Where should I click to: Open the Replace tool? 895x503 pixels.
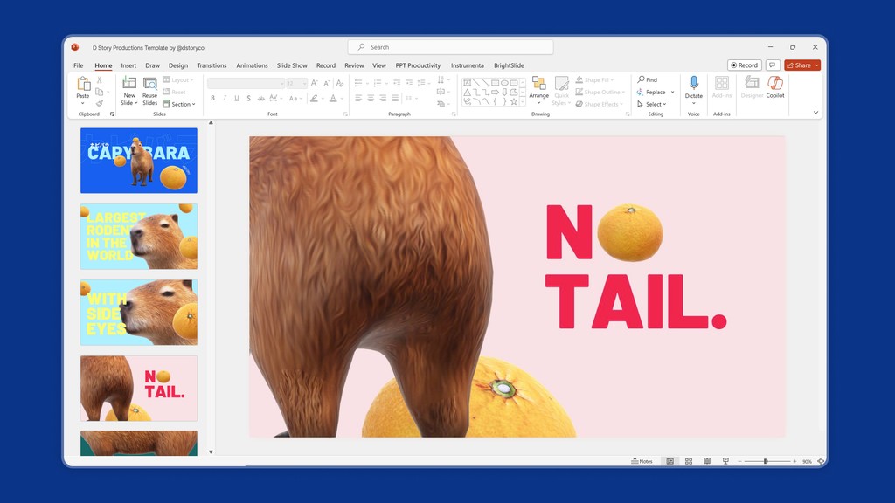pyautogui.click(x=655, y=92)
